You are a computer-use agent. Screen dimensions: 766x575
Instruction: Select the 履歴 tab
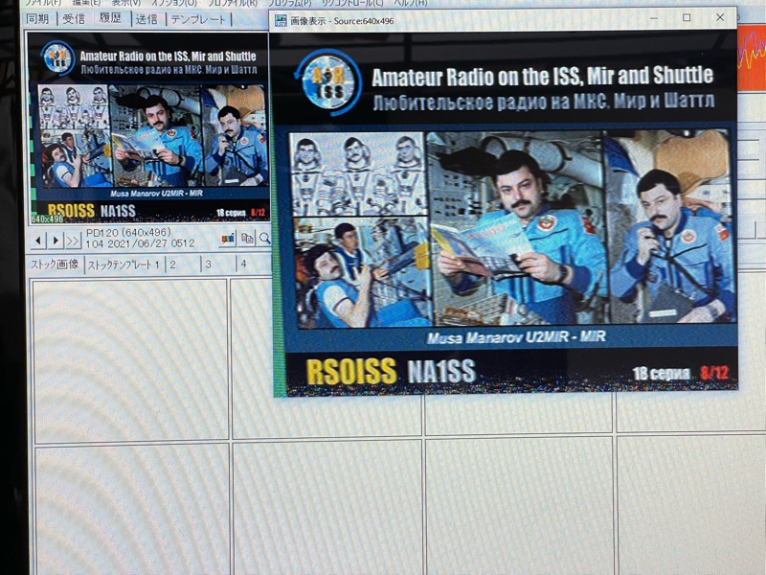tap(110, 18)
